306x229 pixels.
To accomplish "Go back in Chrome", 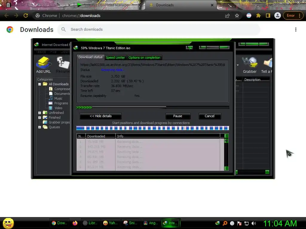I will coord(7,16).
